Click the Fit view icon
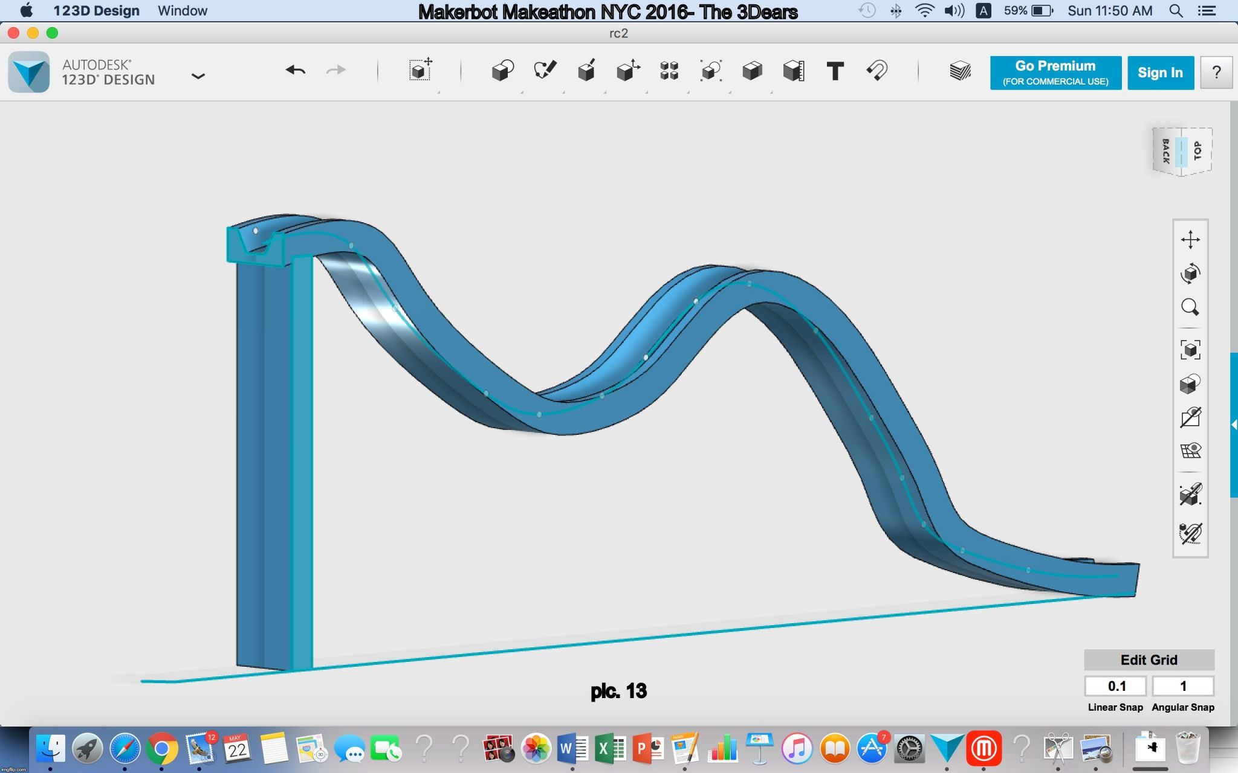This screenshot has height=773, width=1238. click(x=1190, y=350)
